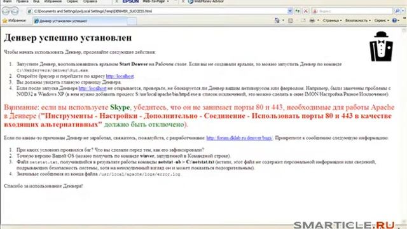Viewport: 407px width, 229px height.
Task: Click the green word 'Skype'
Action: pyautogui.click(x=120, y=108)
